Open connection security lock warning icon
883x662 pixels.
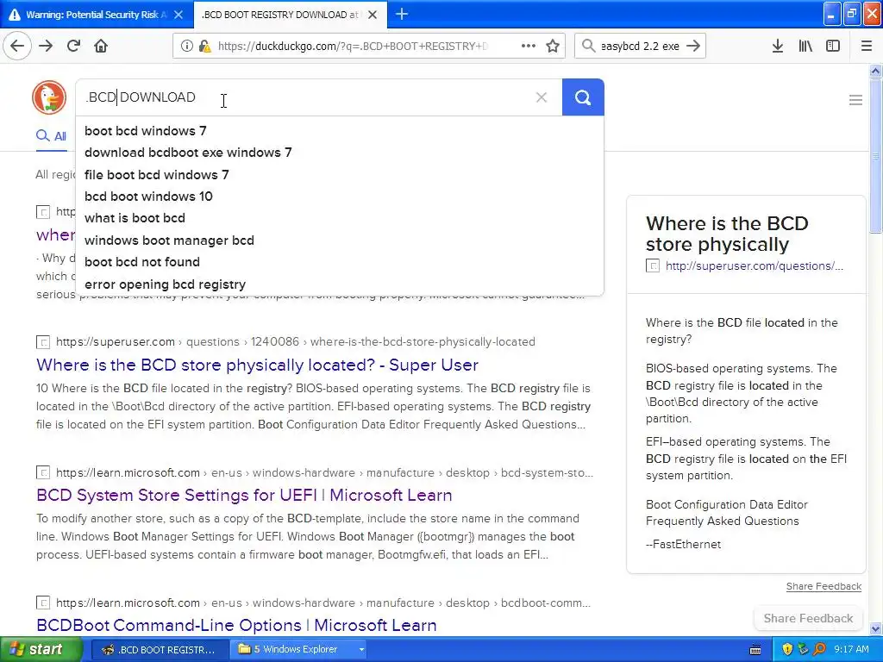[205, 46]
